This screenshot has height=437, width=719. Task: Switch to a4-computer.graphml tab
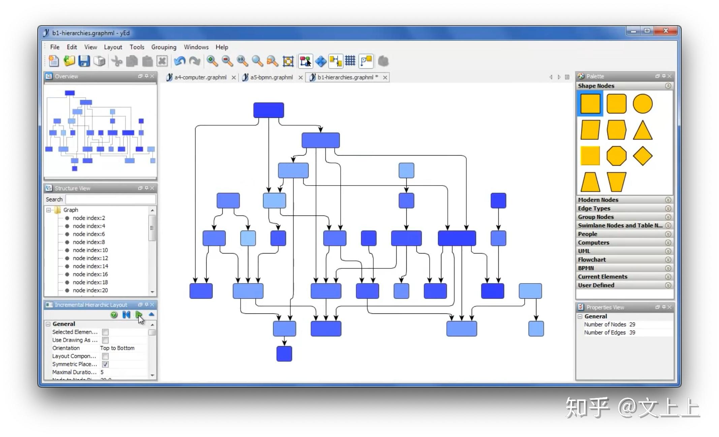[198, 77]
